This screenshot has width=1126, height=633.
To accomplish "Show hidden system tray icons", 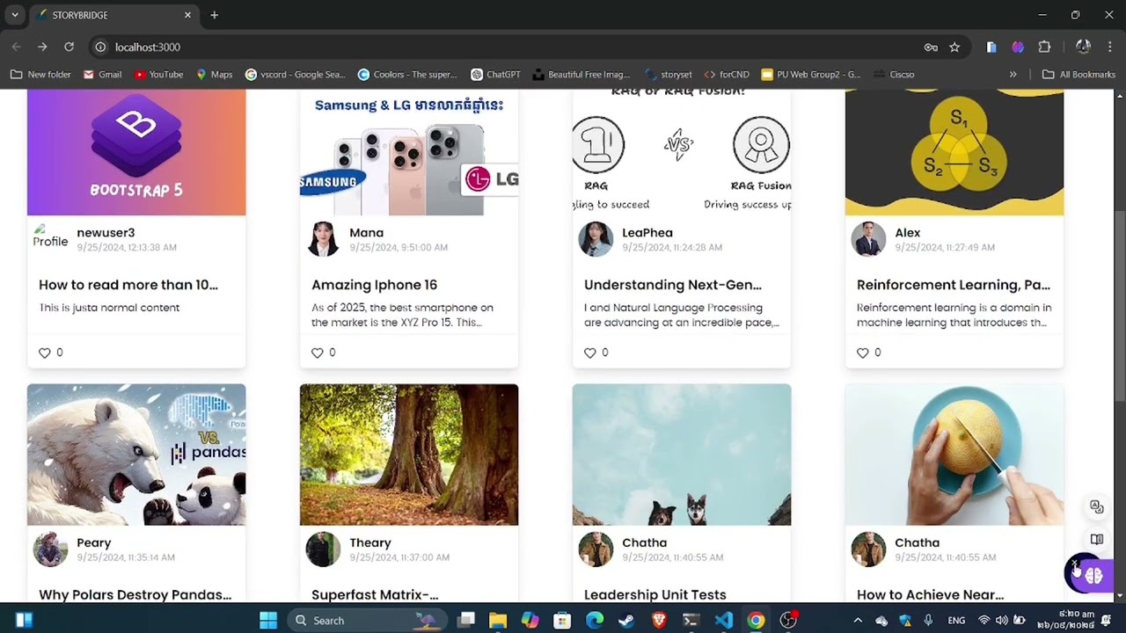I will (x=858, y=621).
